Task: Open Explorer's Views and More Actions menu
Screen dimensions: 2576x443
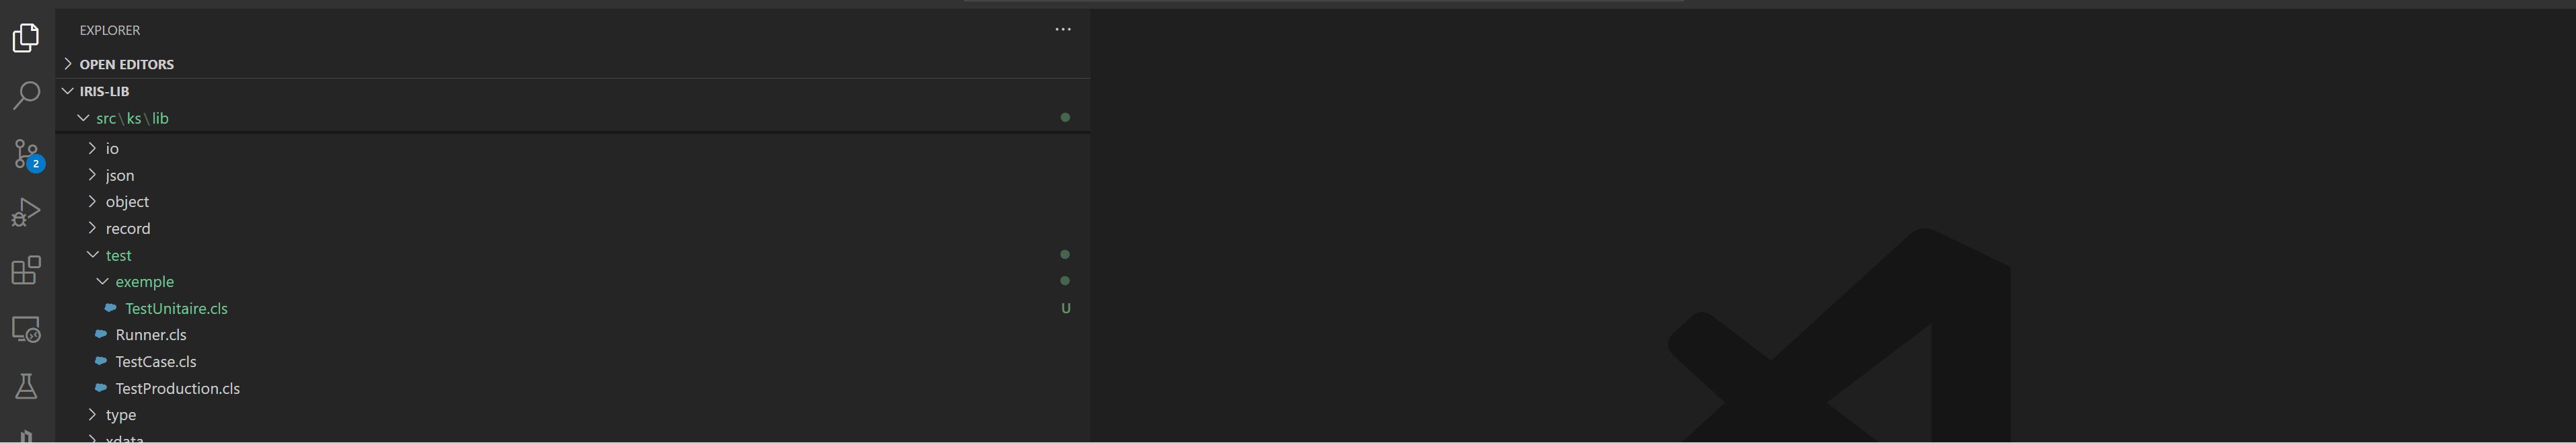Action: coord(1063,30)
